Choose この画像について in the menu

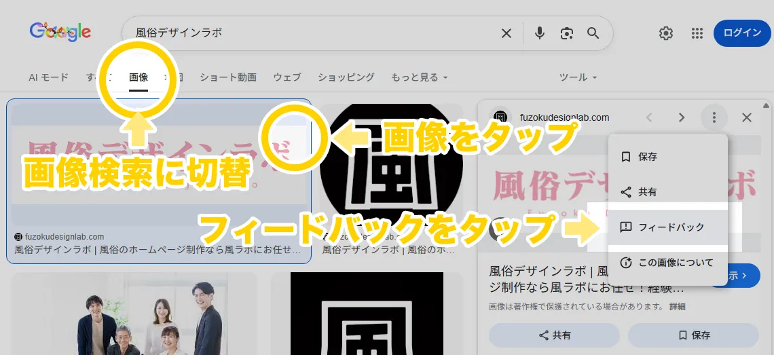(x=675, y=263)
